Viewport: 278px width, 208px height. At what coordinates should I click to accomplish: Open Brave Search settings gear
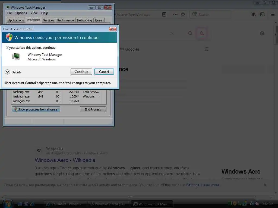[262, 33]
